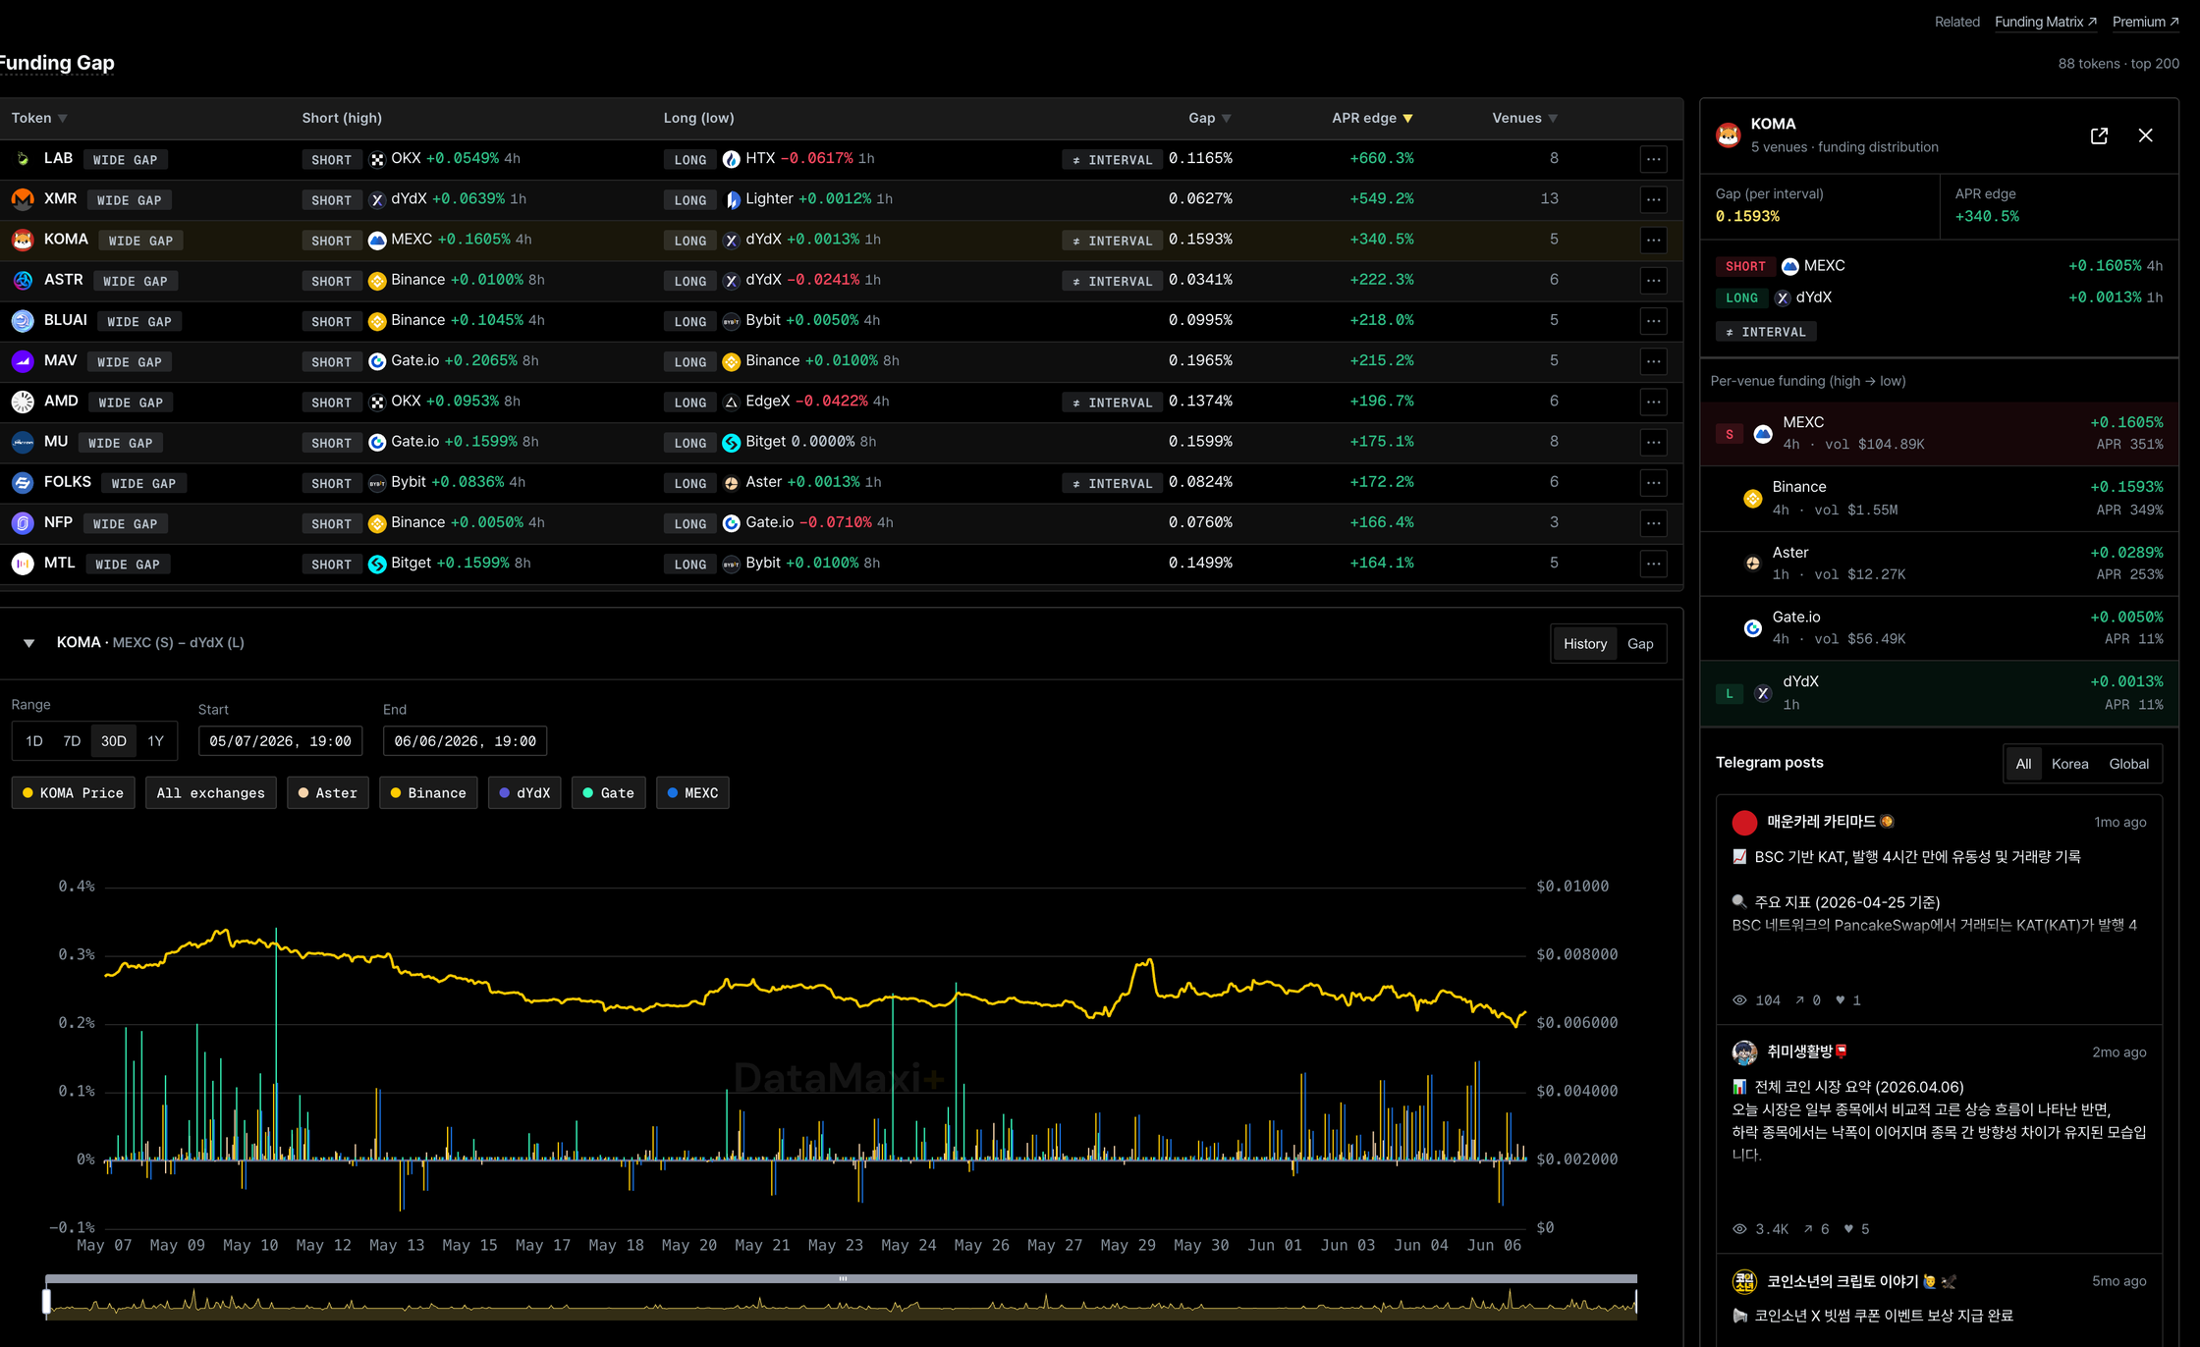
Task: Open more options for ASTR row
Action: tap(1654, 280)
